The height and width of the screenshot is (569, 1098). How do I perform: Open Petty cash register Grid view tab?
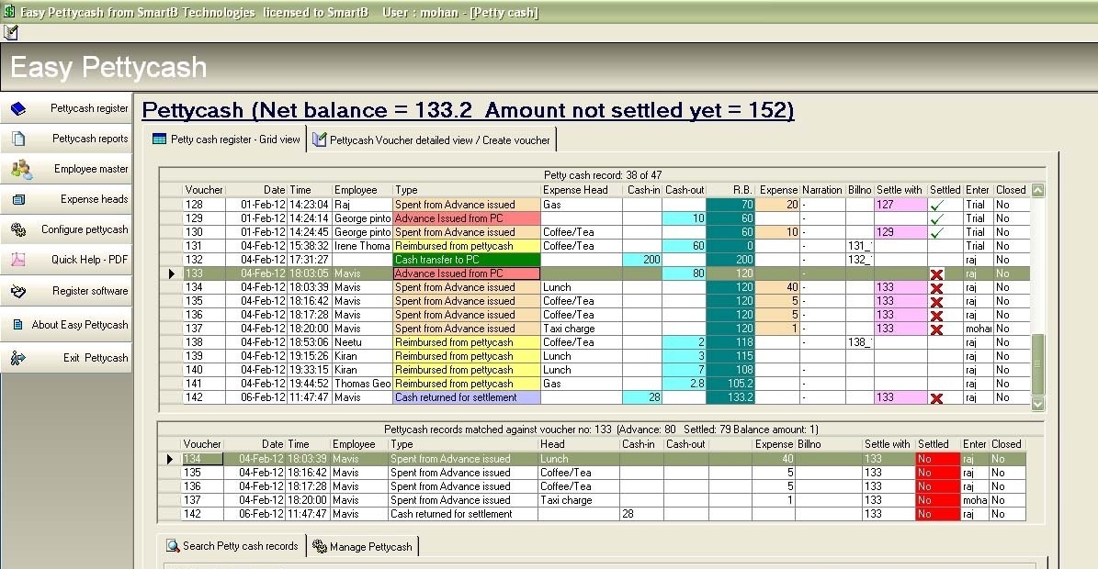(x=226, y=139)
